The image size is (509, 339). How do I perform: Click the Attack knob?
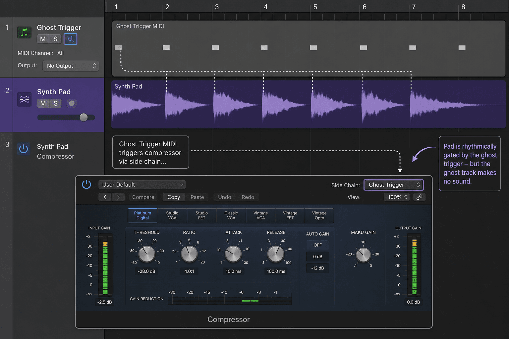[x=233, y=254]
